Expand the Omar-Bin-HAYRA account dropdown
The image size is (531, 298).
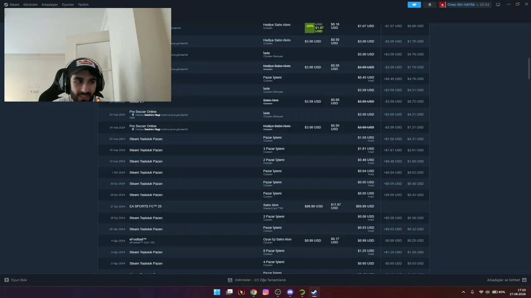[463, 5]
